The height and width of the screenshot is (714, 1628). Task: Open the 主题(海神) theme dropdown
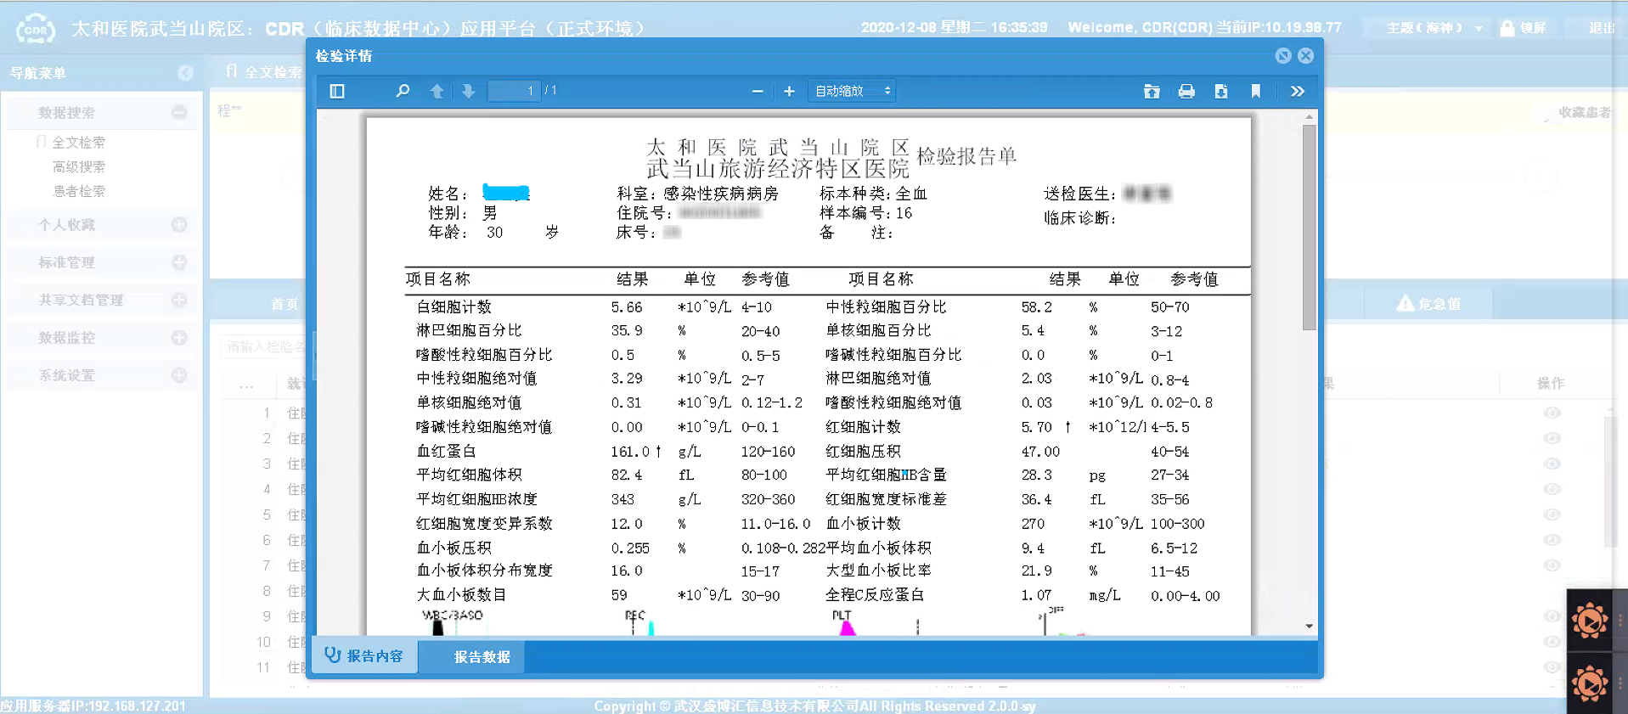click(1434, 28)
